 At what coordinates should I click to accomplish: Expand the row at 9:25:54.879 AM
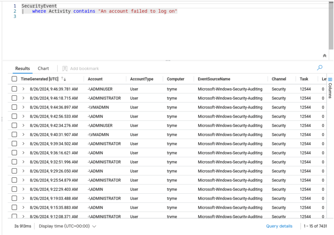click(x=23, y=180)
